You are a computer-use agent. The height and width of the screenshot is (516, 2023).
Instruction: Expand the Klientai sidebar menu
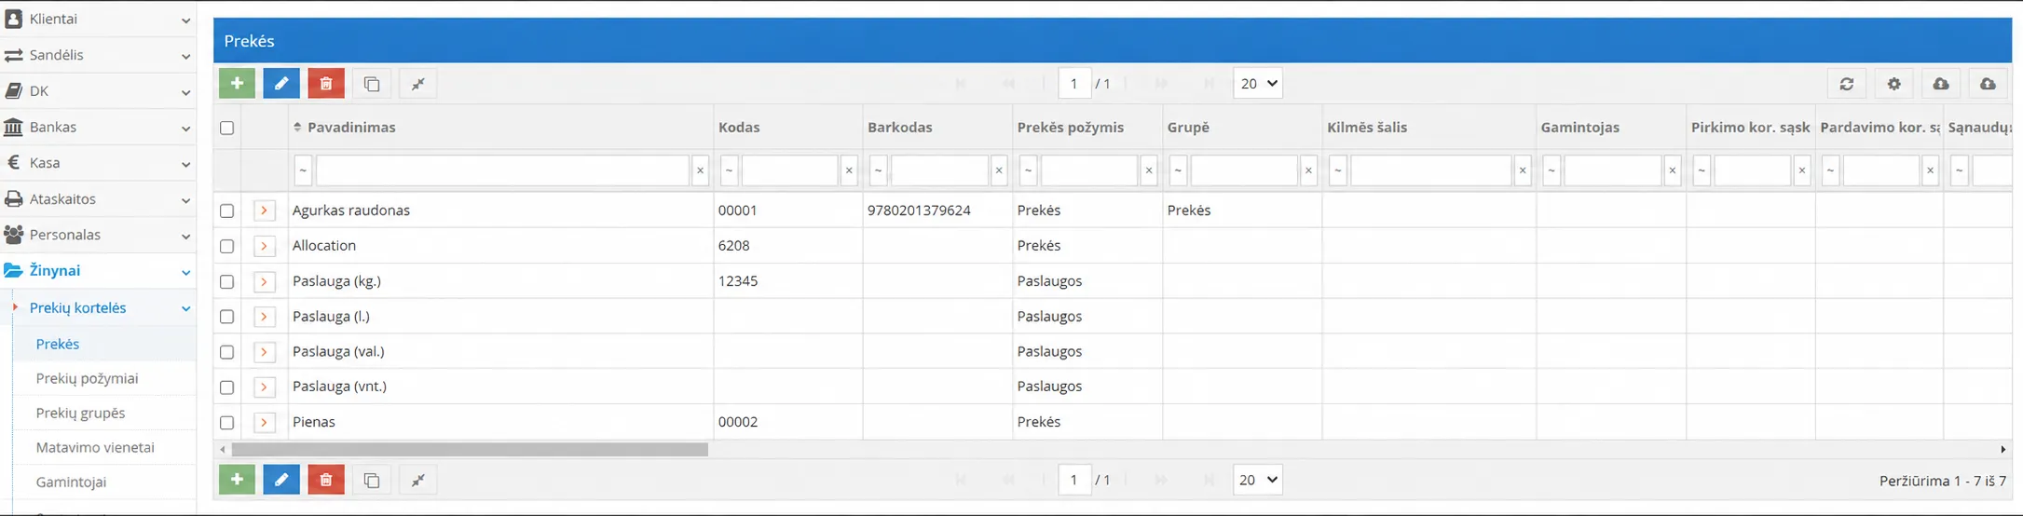98,19
